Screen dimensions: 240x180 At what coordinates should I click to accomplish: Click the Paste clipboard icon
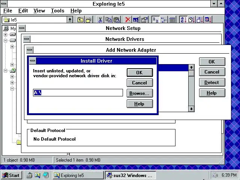point(117,20)
